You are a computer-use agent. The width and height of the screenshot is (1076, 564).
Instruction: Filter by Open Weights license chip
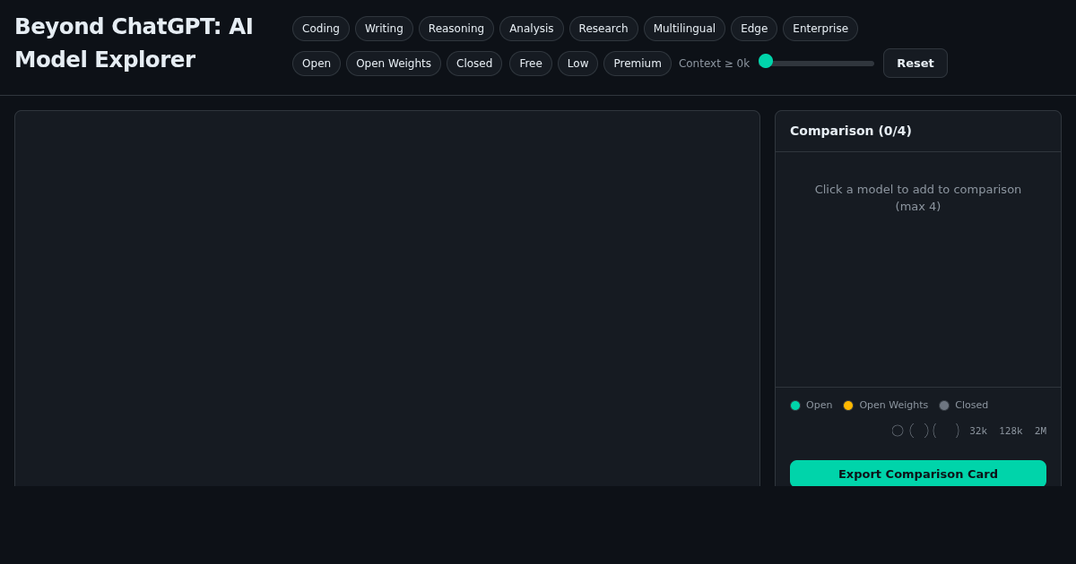[394, 64]
